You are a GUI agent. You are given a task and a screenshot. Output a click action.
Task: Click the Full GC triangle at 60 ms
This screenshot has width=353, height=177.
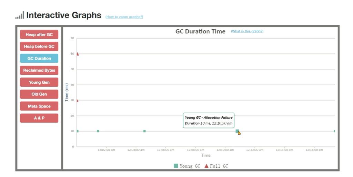(x=78, y=54)
